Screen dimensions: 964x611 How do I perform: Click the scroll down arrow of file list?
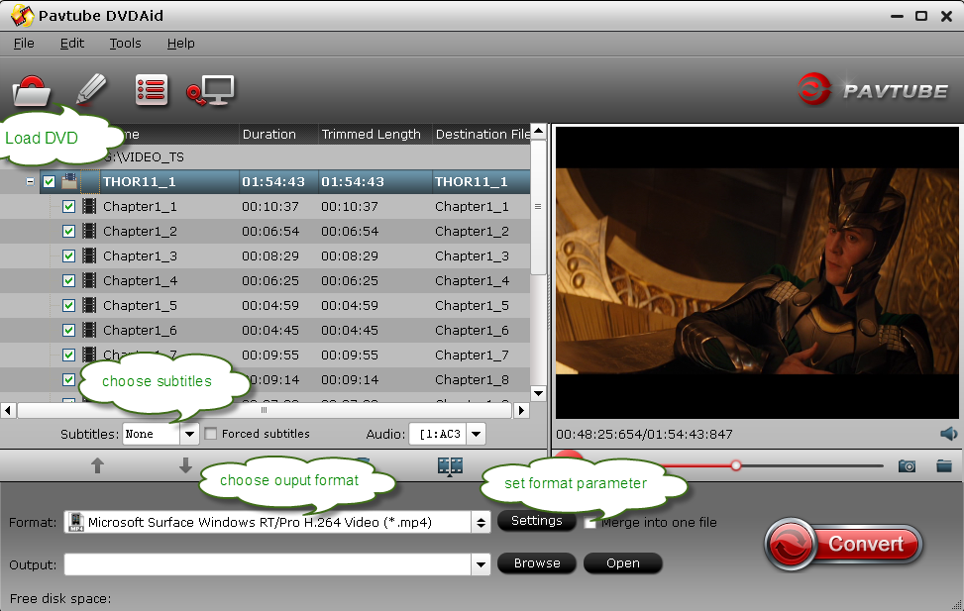538,393
